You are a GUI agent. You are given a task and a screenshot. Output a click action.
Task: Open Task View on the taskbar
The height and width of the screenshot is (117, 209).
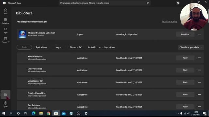click(x=26, y=113)
